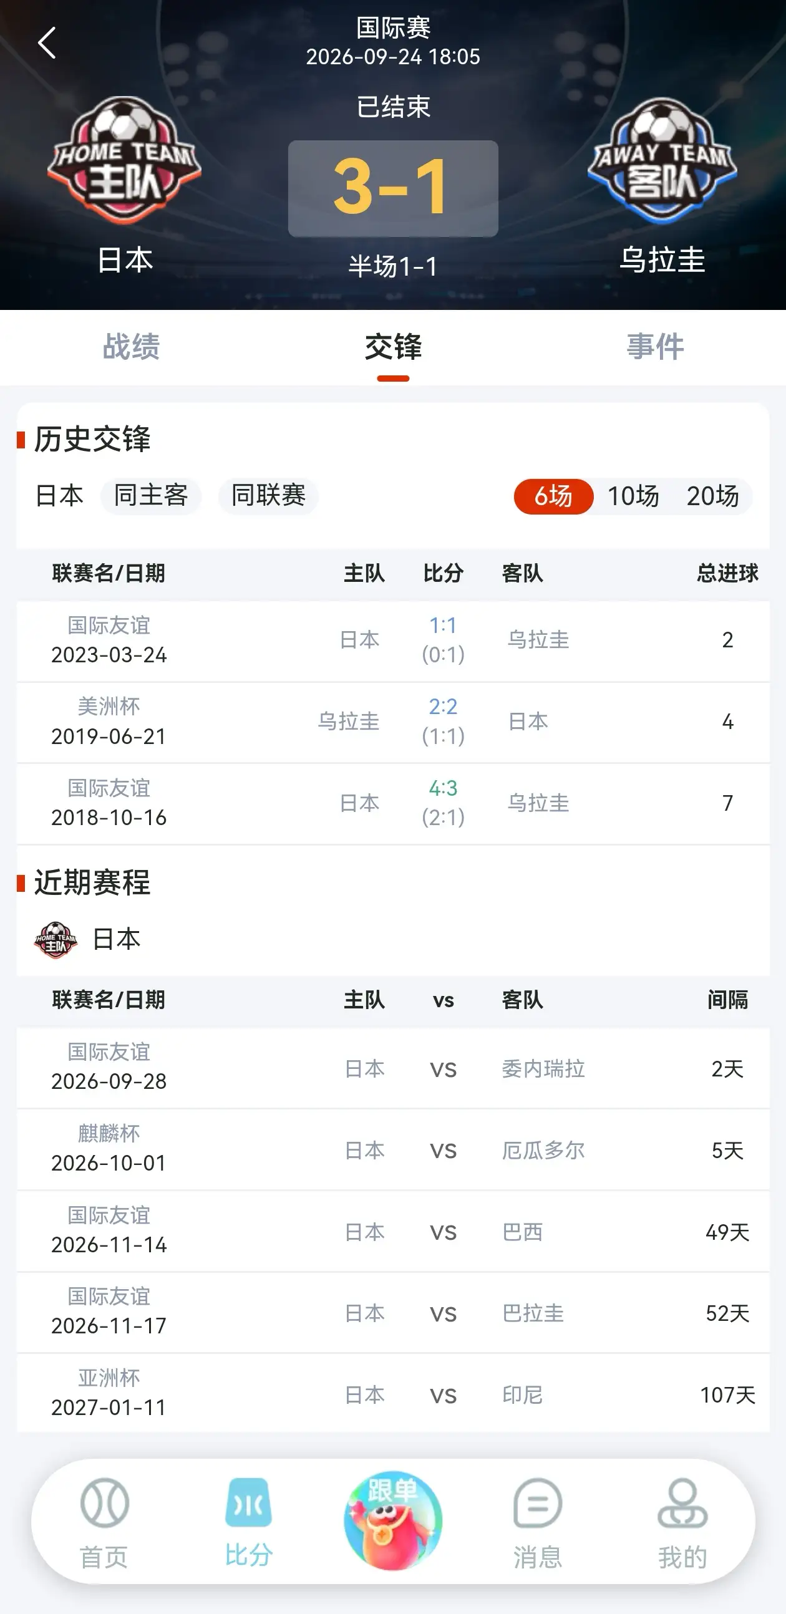Open 首页 home tab icon

click(x=104, y=1503)
